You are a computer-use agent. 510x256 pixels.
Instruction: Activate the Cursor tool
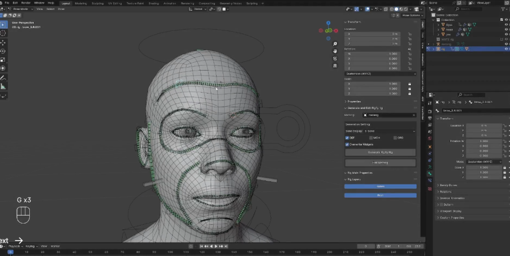3,33
